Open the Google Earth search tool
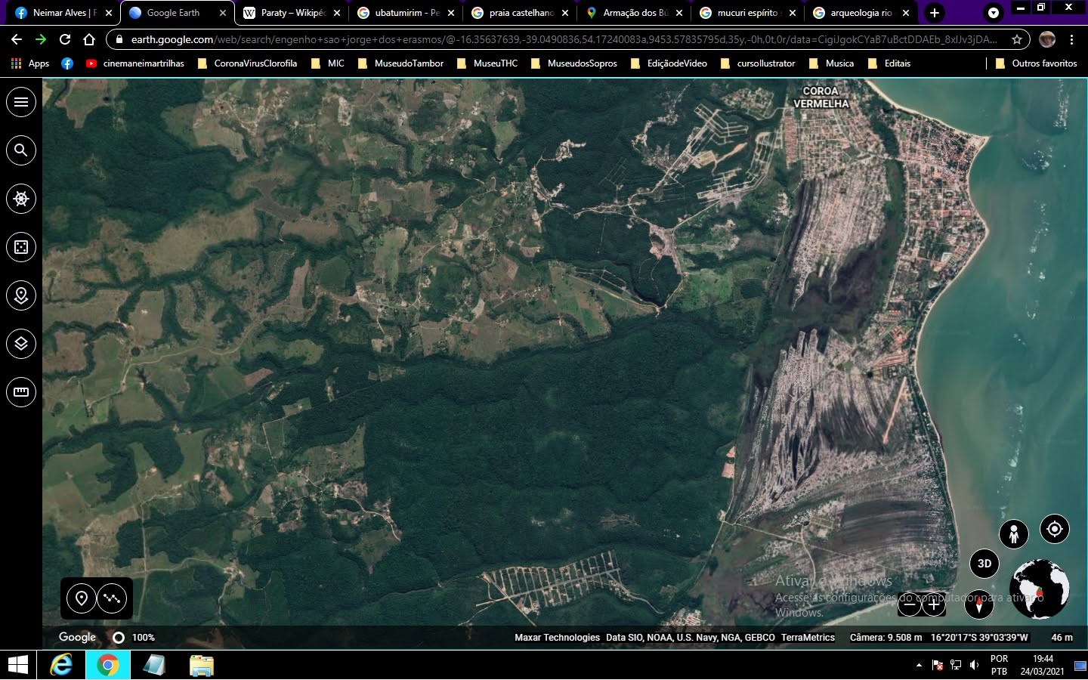 [21, 150]
